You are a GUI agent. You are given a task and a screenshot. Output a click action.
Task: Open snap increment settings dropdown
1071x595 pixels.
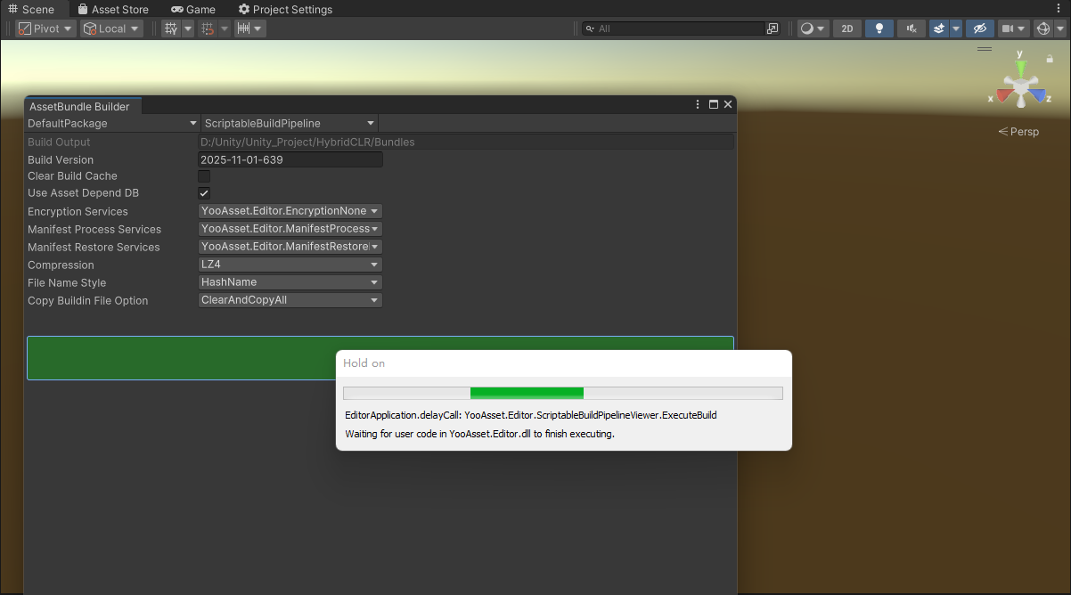[x=249, y=29]
